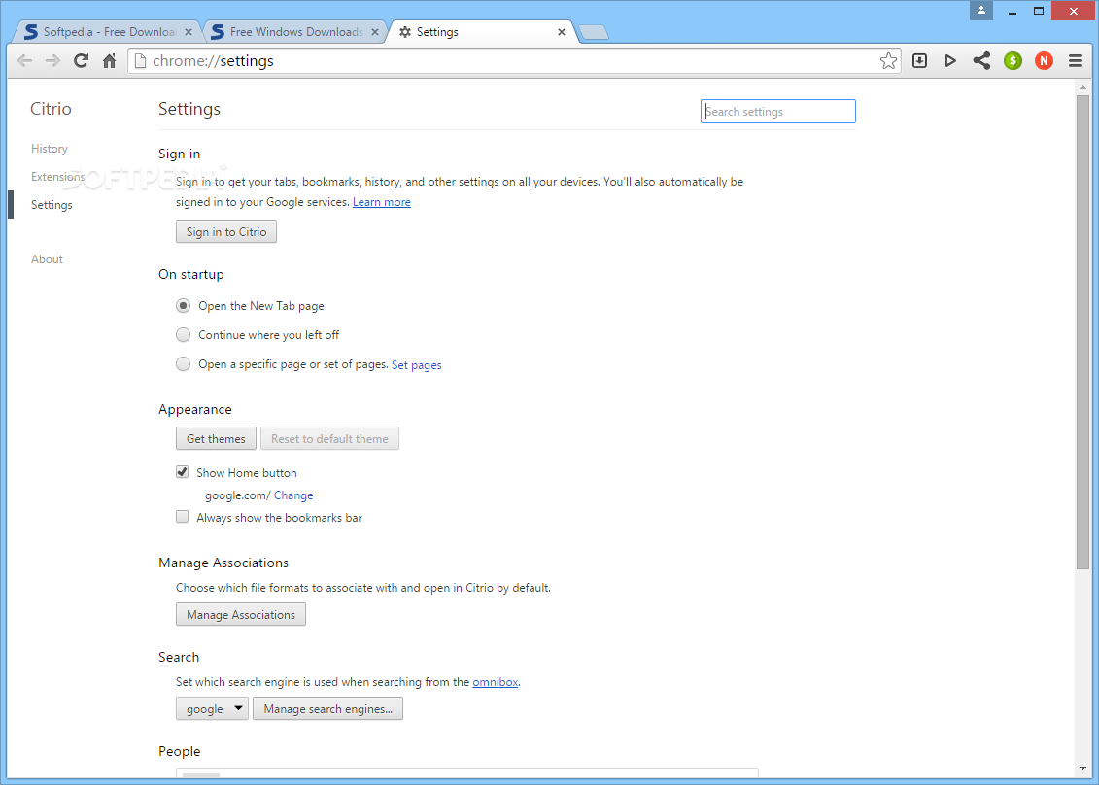
Task: Open the download manager toolbar icon
Action: pyautogui.click(x=919, y=61)
